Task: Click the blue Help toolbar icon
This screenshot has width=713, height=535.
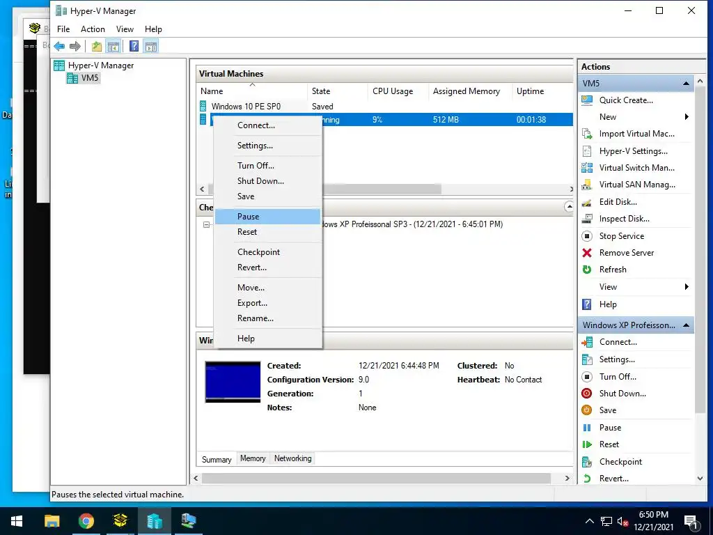Action: tap(134, 46)
